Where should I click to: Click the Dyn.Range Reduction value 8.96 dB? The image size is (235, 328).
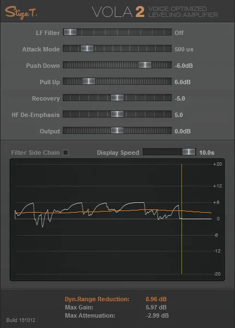(x=156, y=299)
